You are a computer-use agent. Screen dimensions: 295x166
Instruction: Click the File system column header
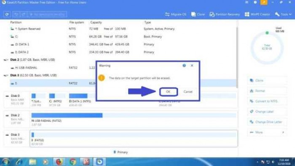tap(77, 22)
